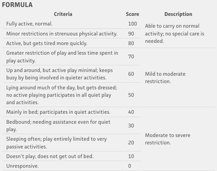
Task: Click the 'Bedbound; needing assistance' criteria
Action: coord(58,126)
